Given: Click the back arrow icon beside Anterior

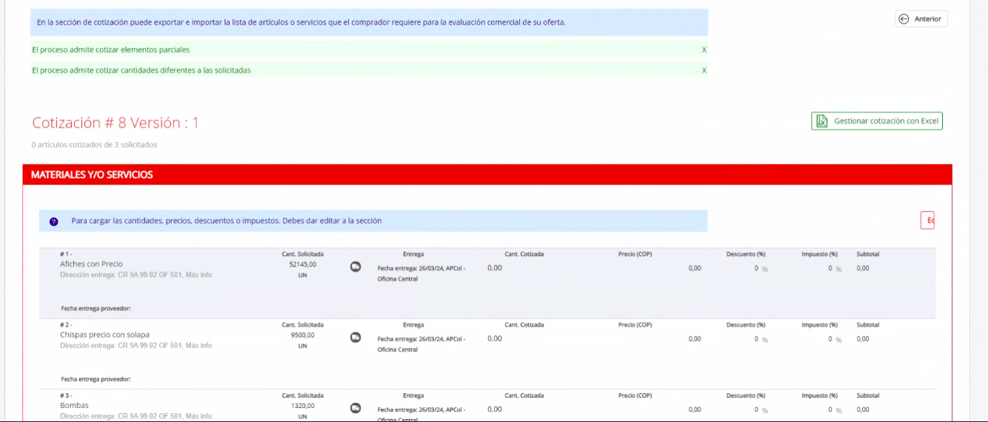Looking at the screenshot, I should click(x=904, y=19).
